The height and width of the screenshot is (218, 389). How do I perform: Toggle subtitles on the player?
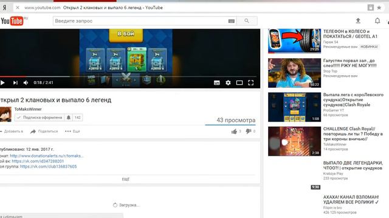coord(216,83)
